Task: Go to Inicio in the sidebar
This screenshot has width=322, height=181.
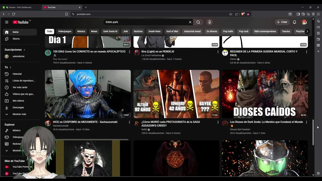Action: (x=20, y=32)
